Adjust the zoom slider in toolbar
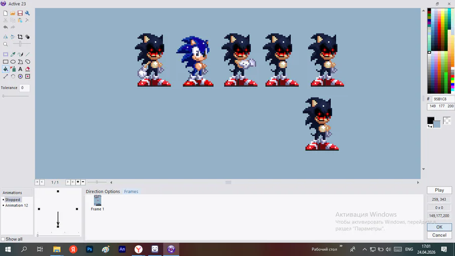Image resolution: width=455 pixels, height=256 pixels. pyautogui.click(x=20, y=44)
